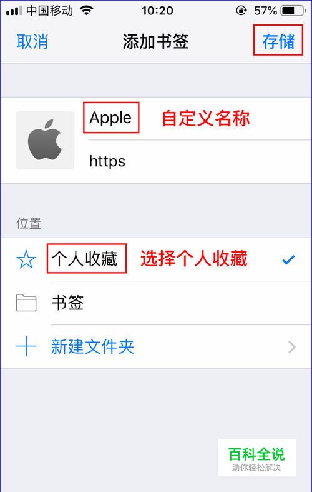Select the folder icon next to 书签
312x492 pixels.
(26, 303)
